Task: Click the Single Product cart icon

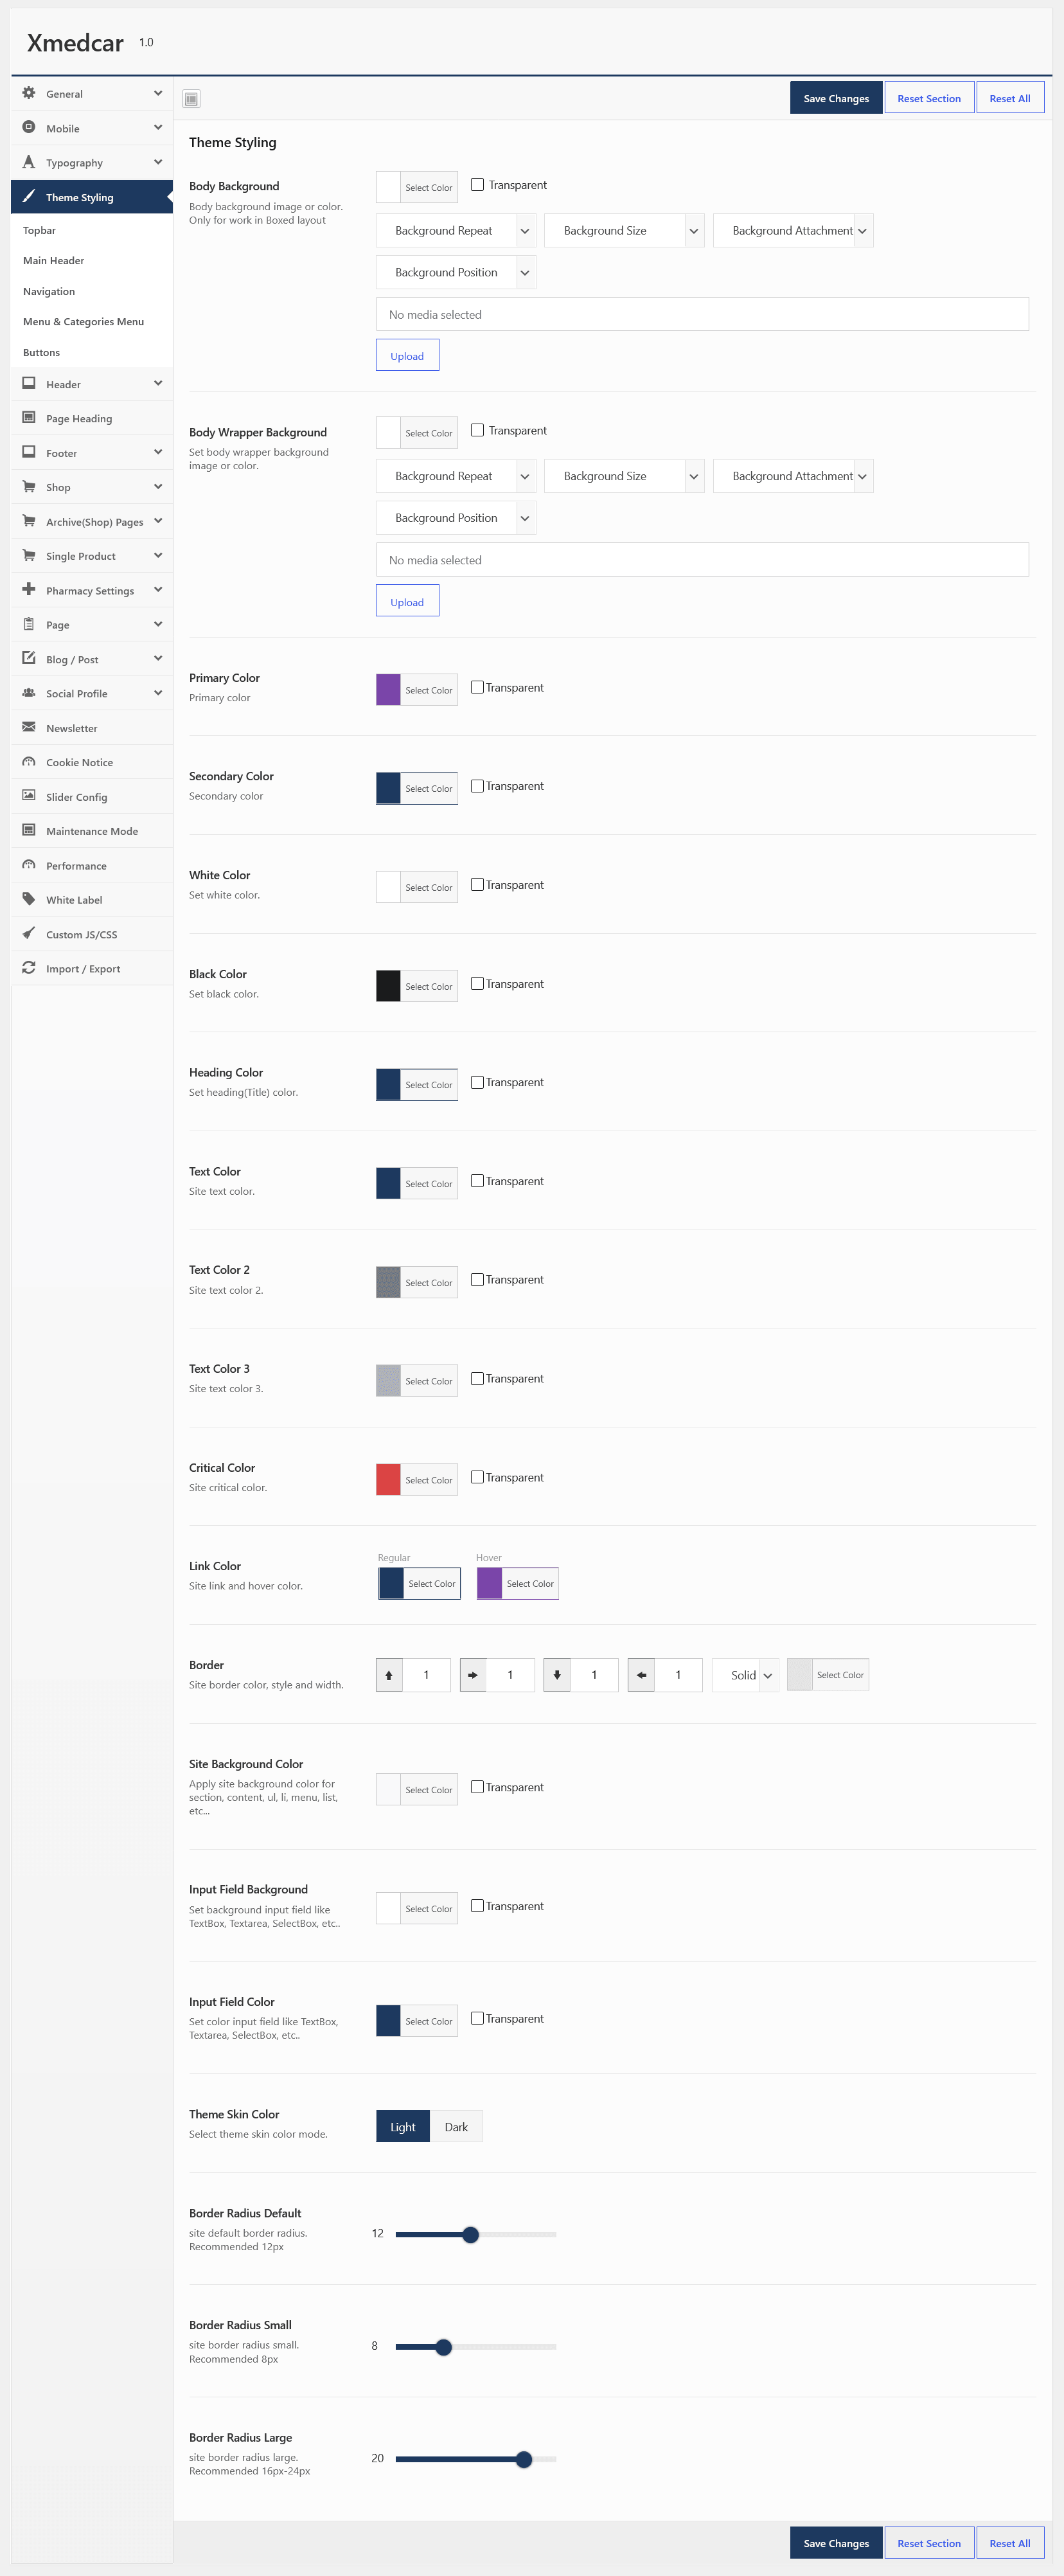Action: [29, 555]
